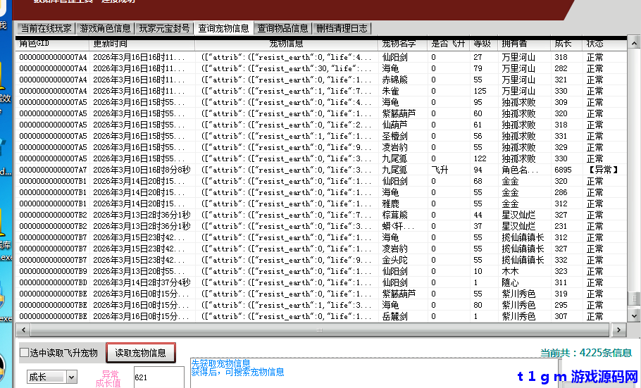Click the vertical scrollbar down arrow
Viewport: 641px width, 388px height.
(x=634, y=316)
